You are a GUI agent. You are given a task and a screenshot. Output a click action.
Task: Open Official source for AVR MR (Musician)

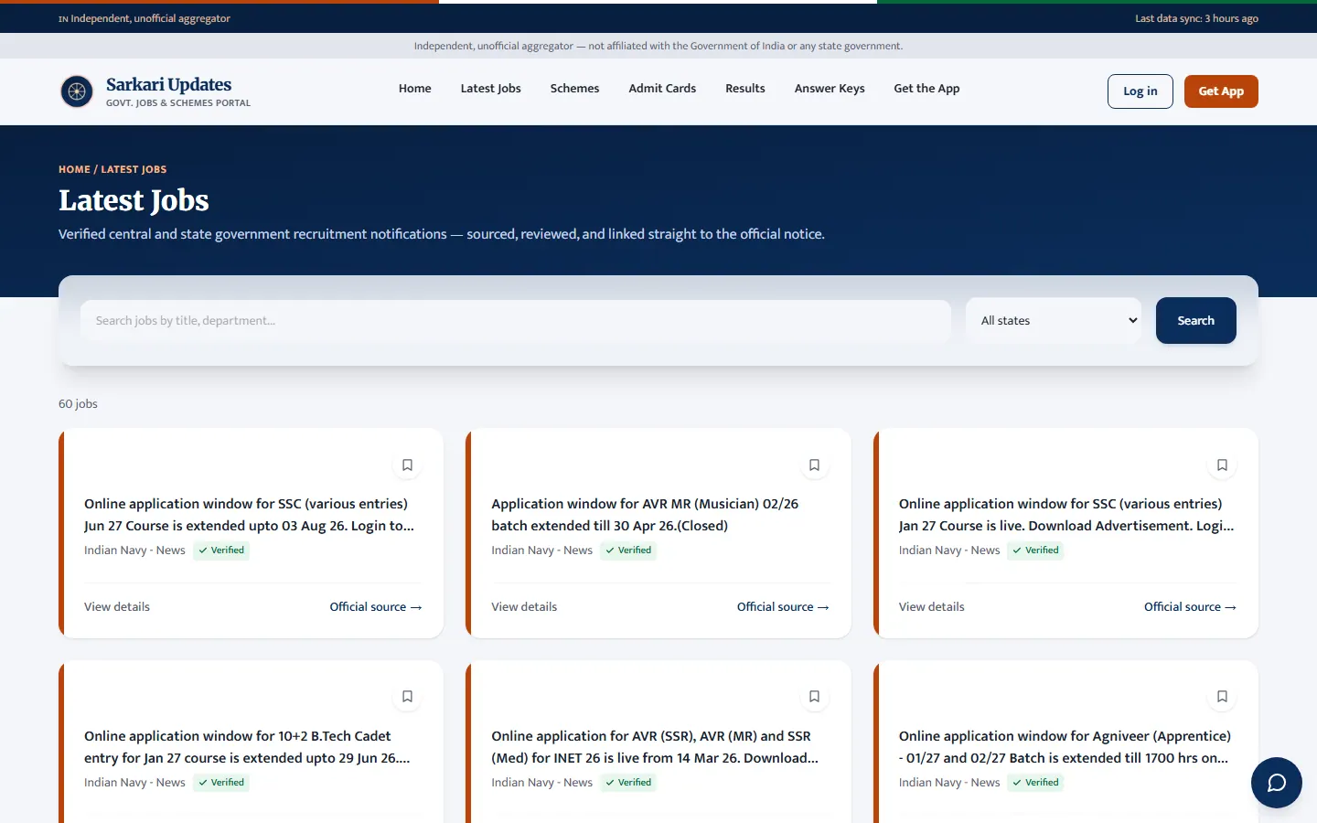coord(783,607)
